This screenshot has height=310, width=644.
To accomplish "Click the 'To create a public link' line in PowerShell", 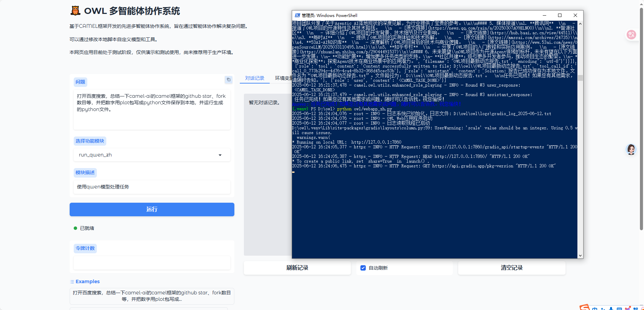I will (361, 161).
